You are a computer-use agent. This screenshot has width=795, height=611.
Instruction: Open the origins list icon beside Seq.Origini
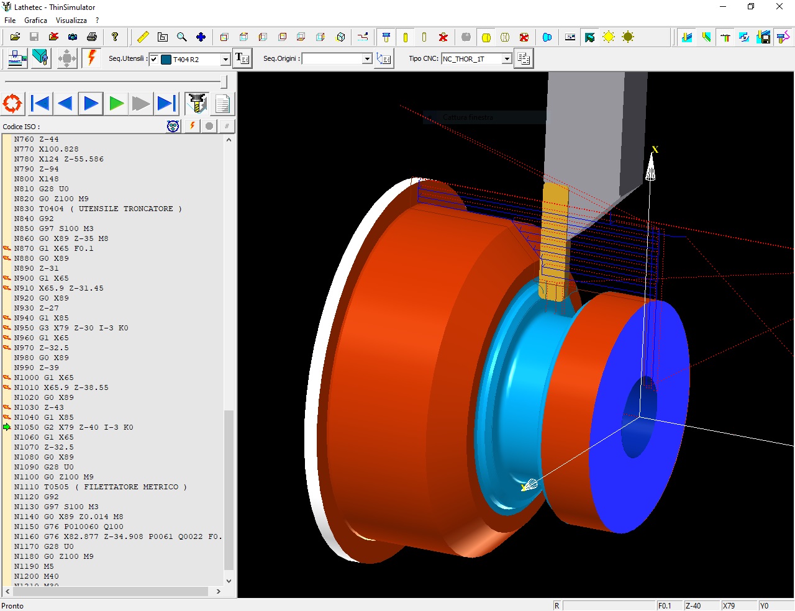(x=384, y=58)
